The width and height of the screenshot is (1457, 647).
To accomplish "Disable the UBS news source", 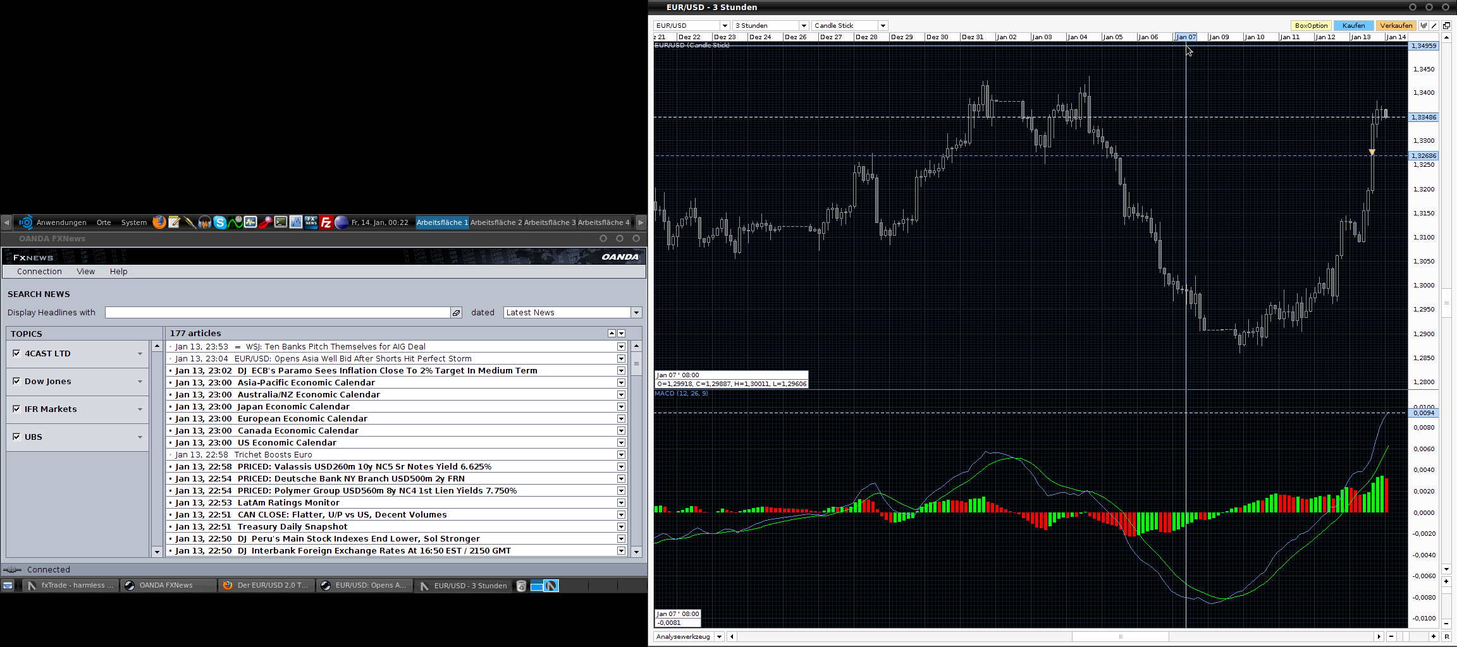I will (x=17, y=436).
